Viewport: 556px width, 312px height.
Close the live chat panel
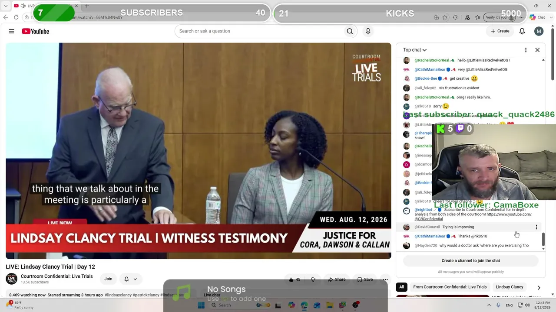coord(537,50)
